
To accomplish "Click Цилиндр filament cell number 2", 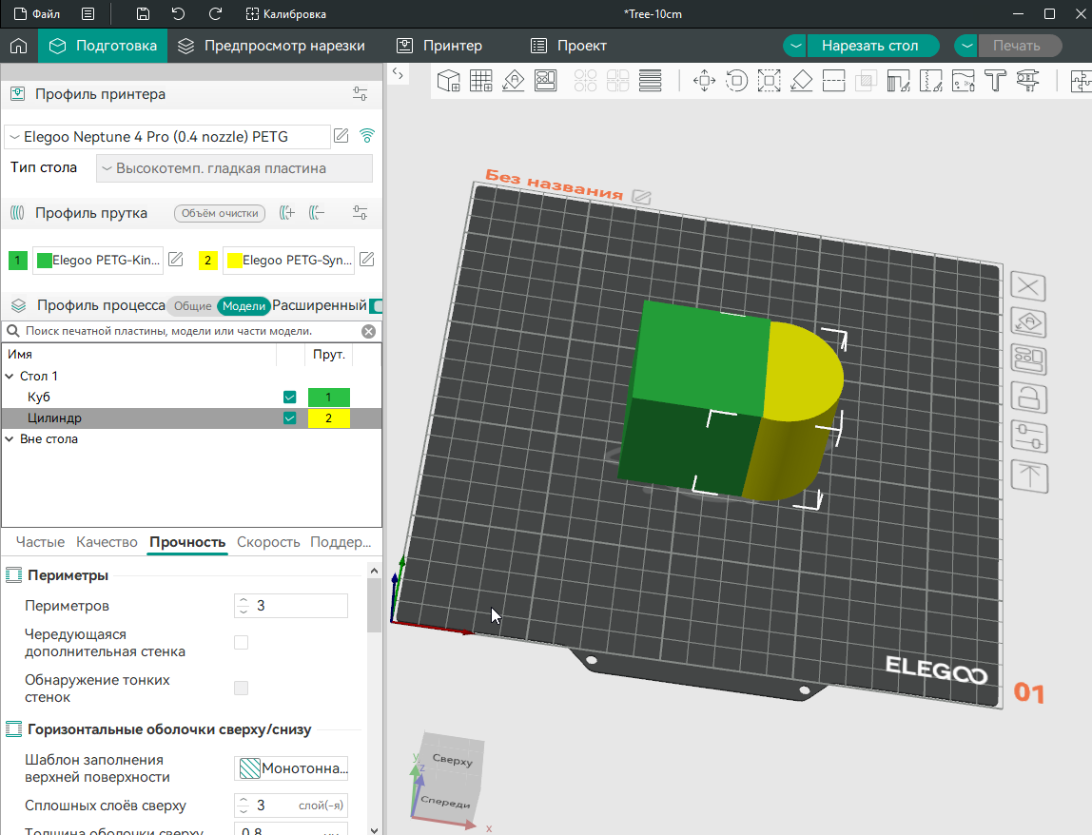I will tap(329, 417).
